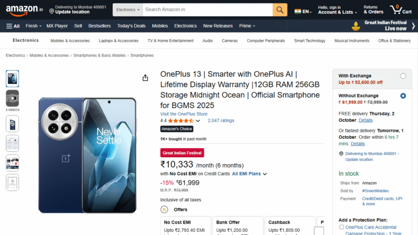This screenshot has width=418, height=235.
Task: Check OnePlus Care Accidental Damage Protection
Action: click(341, 227)
